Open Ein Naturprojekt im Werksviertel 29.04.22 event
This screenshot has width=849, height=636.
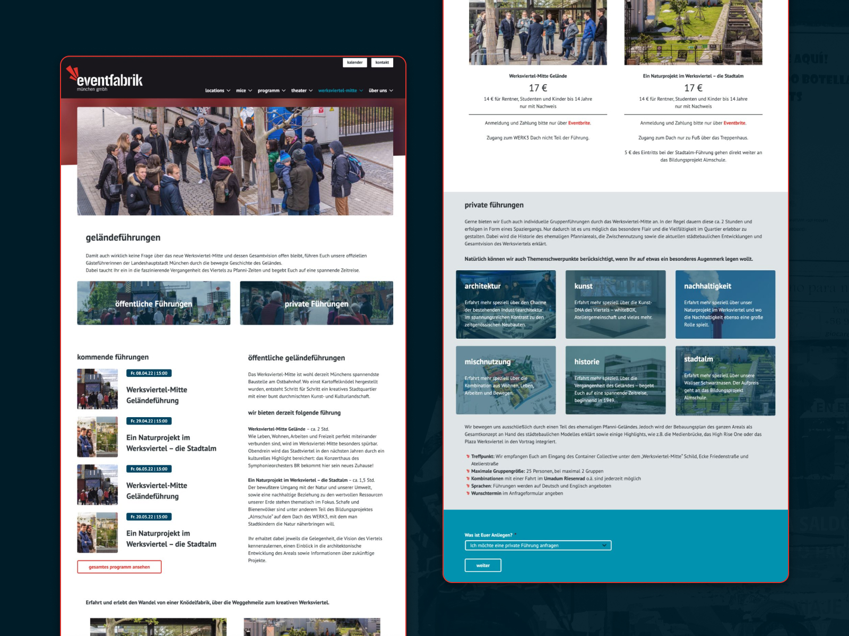171,443
